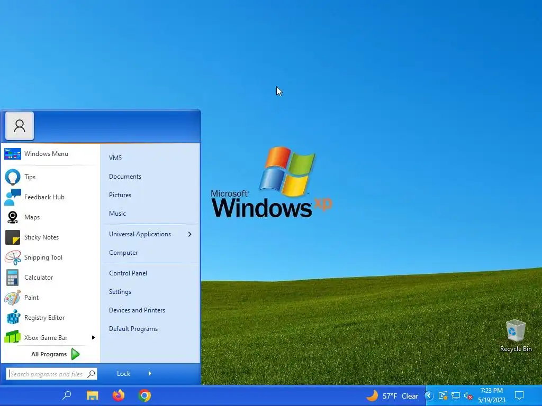Click the green All Programs arrow

pos(75,354)
